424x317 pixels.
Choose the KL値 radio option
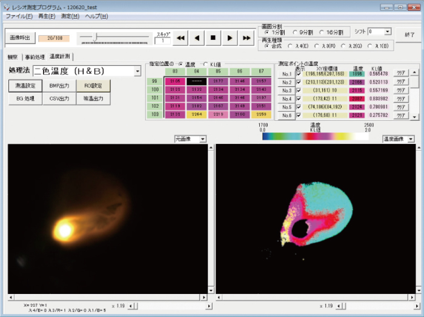pyautogui.click(x=205, y=64)
